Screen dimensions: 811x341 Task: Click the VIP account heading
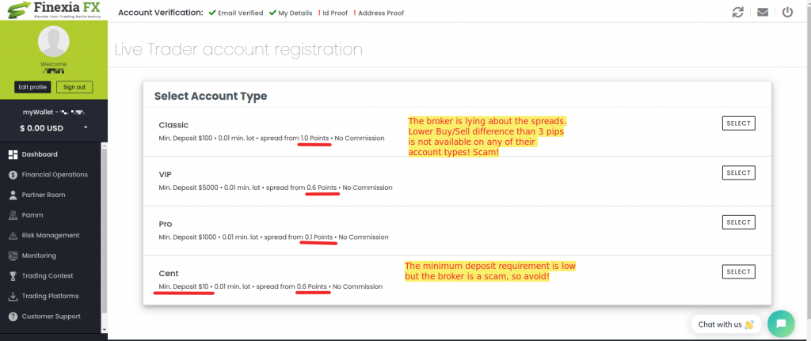click(166, 175)
